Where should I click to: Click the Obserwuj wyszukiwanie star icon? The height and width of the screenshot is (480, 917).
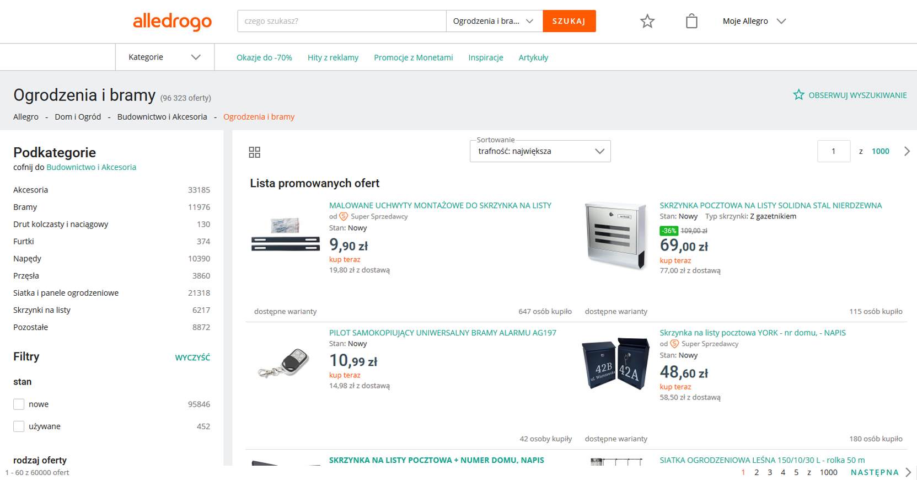point(798,94)
